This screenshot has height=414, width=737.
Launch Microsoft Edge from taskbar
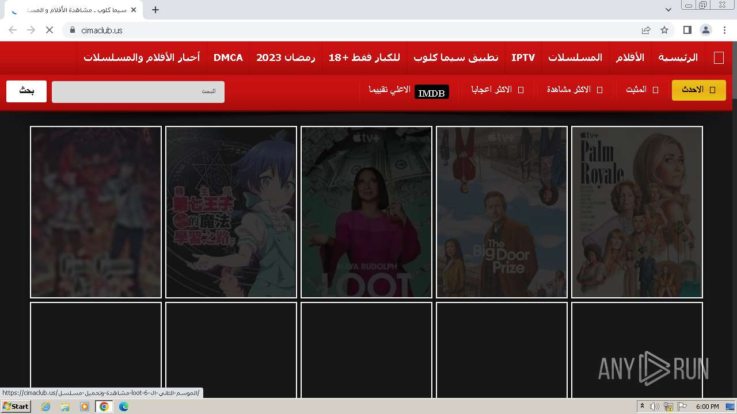click(x=123, y=407)
